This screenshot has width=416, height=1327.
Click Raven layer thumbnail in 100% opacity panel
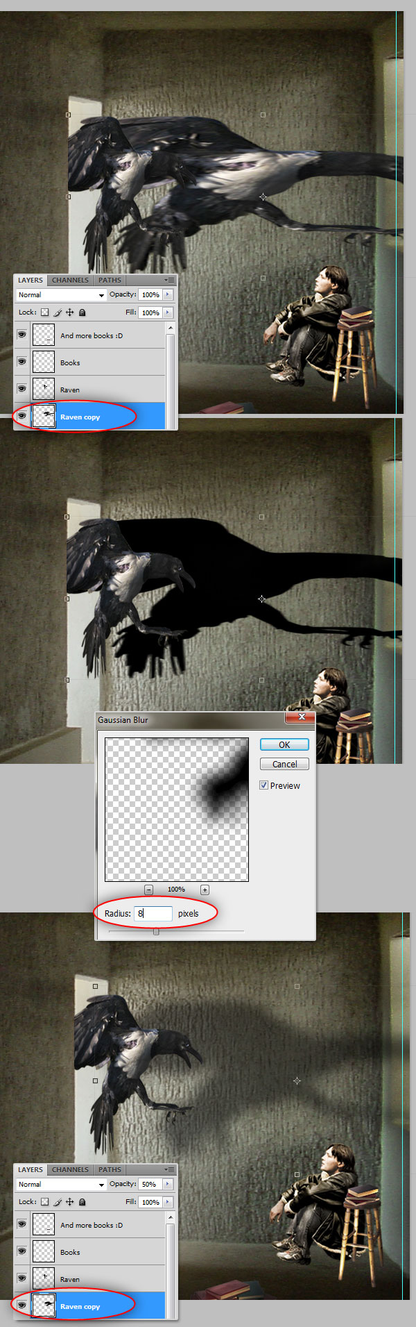tap(44, 390)
